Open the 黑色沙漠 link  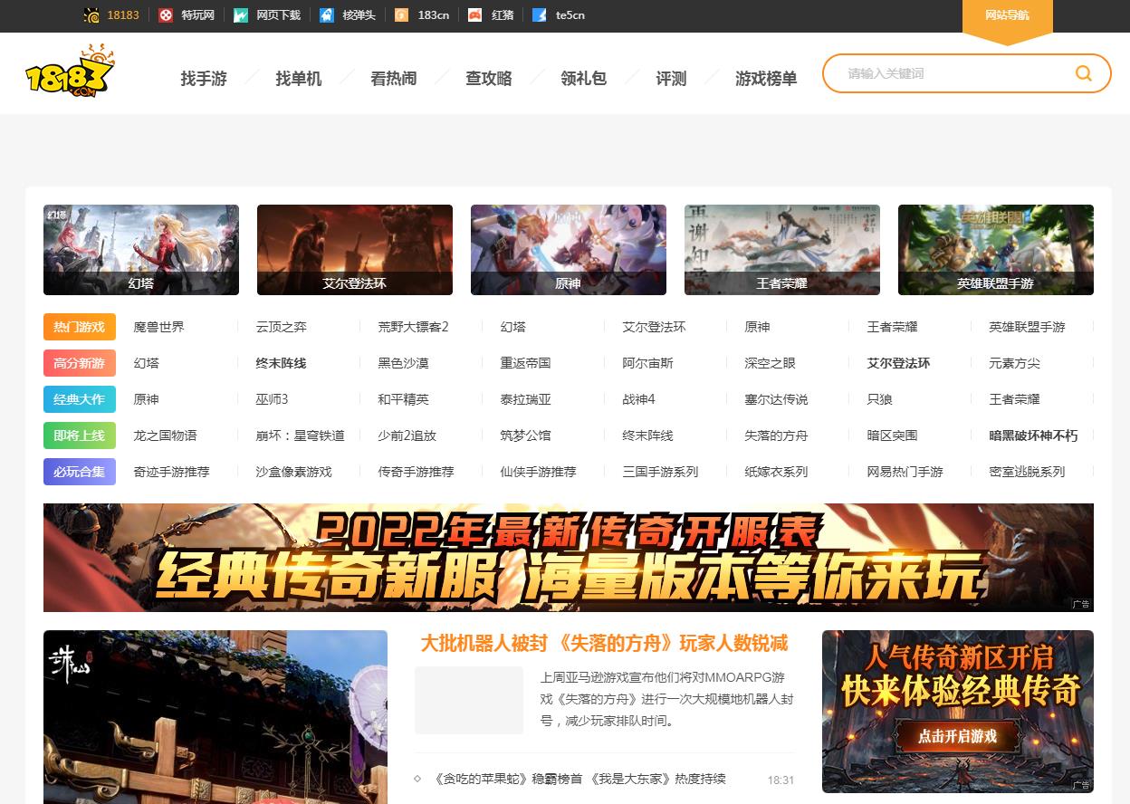(x=404, y=363)
